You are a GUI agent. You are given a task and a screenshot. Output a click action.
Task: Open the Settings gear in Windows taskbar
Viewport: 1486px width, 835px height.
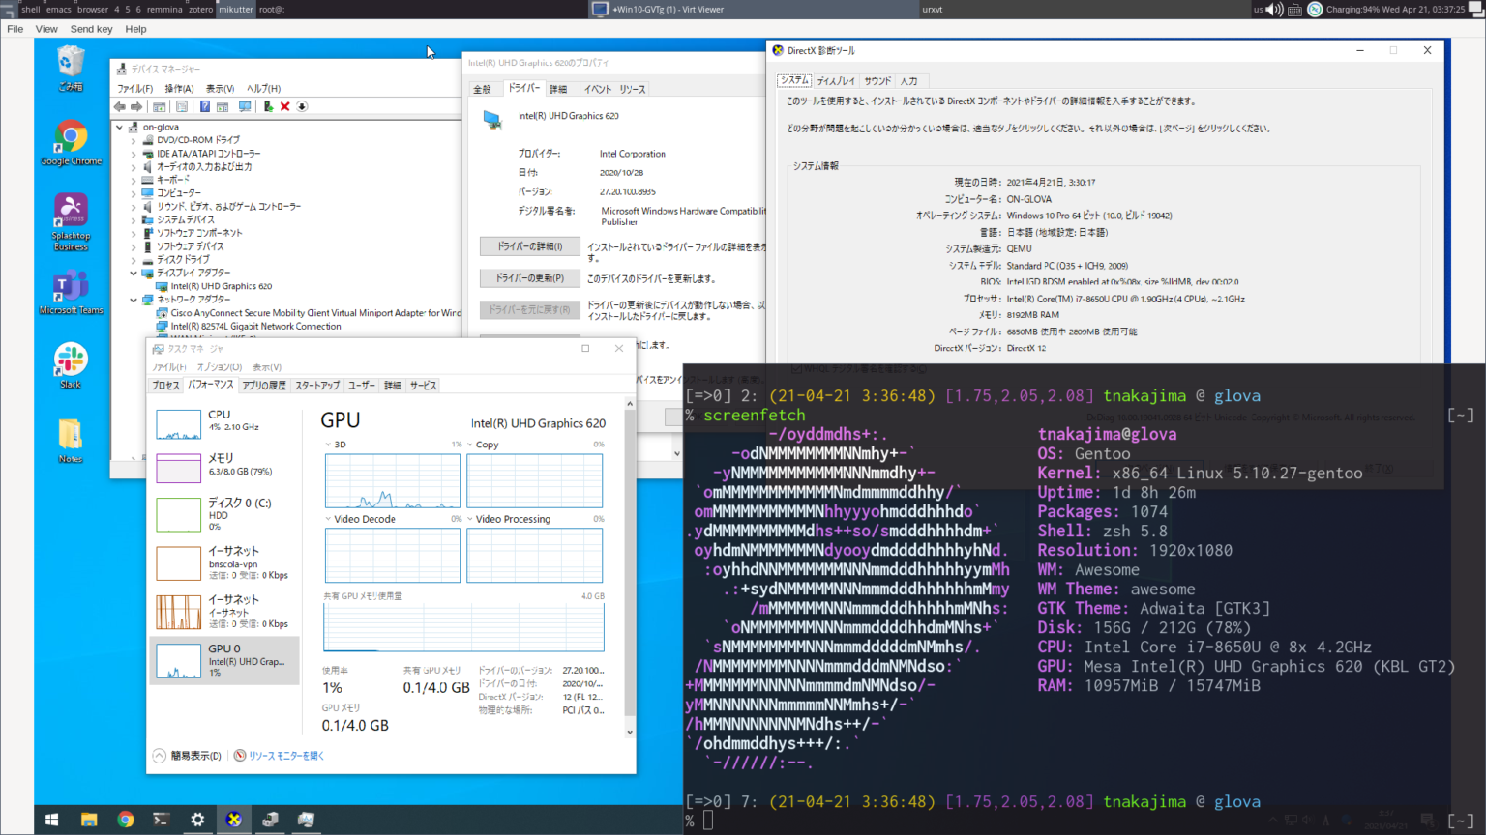[x=197, y=820]
